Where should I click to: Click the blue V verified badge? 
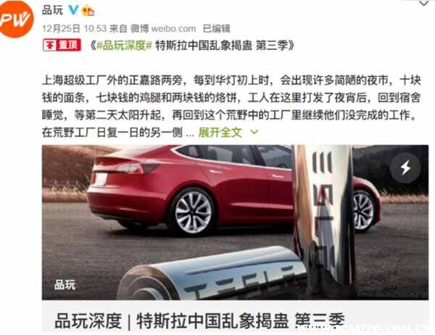pyautogui.click(x=73, y=10)
